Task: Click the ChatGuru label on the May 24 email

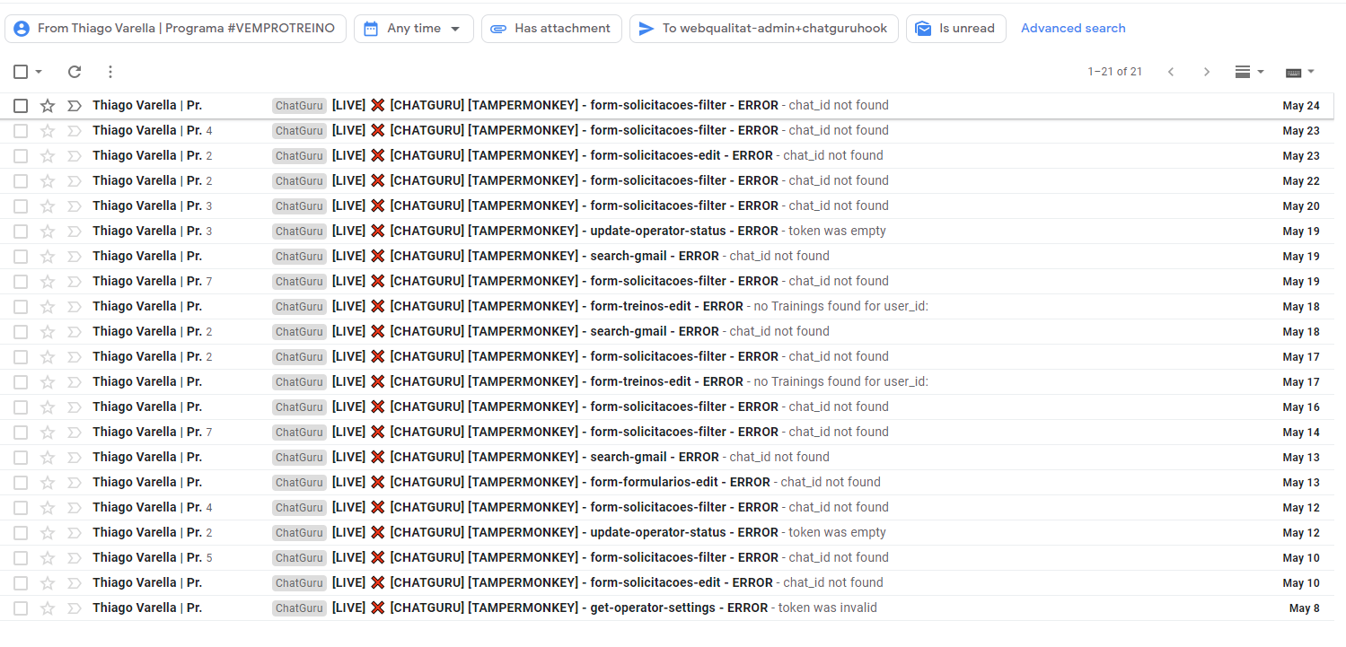Action: pos(299,106)
